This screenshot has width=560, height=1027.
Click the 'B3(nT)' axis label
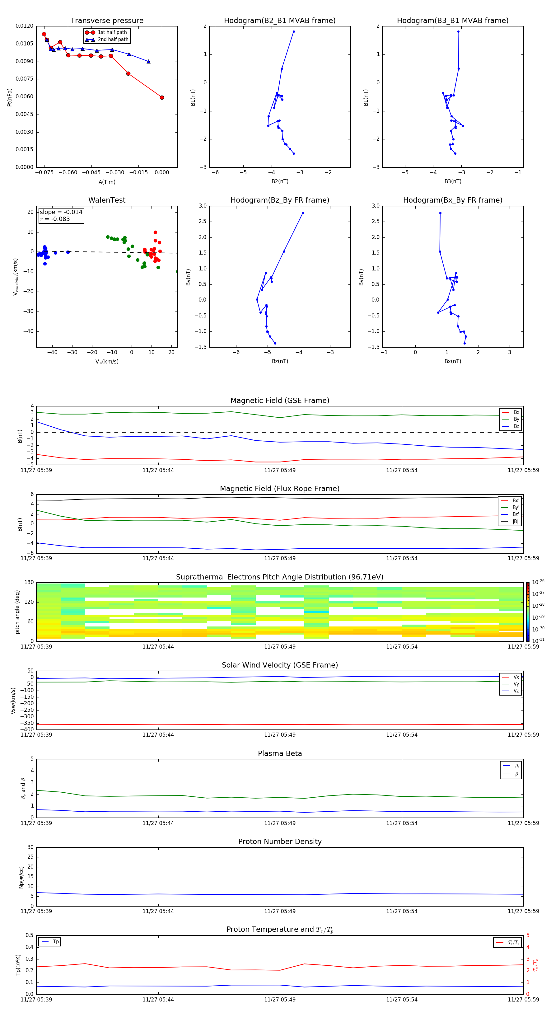point(453,181)
